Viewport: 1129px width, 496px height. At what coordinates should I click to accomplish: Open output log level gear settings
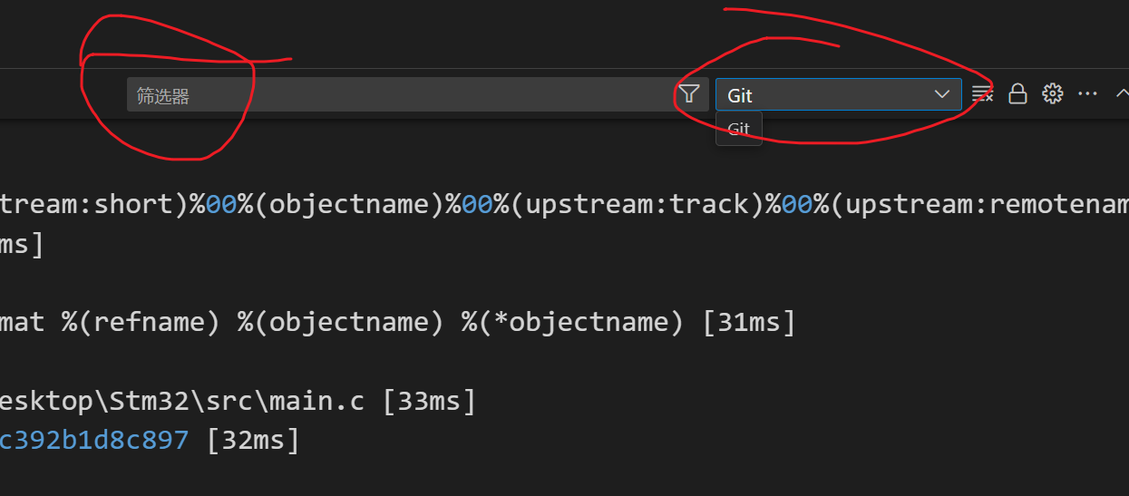[1052, 93]
